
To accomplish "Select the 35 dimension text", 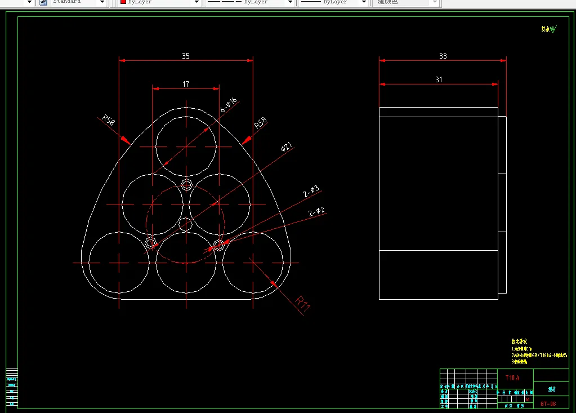I will coord(186,56).
